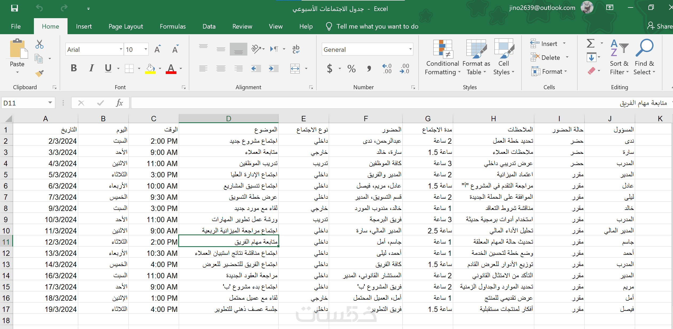
Task: Click the Increase Indent icon
Action: click(x=274, y=69)
